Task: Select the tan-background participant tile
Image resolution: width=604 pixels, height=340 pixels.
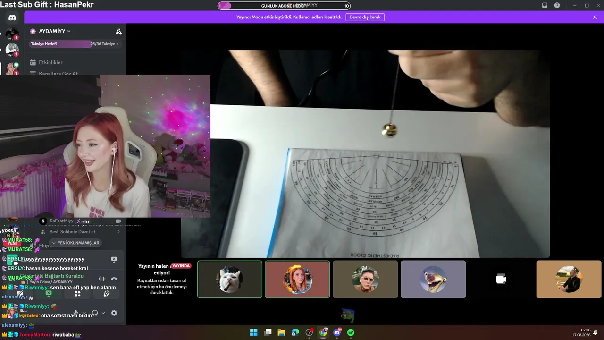Action: click(x=569, y=279)
